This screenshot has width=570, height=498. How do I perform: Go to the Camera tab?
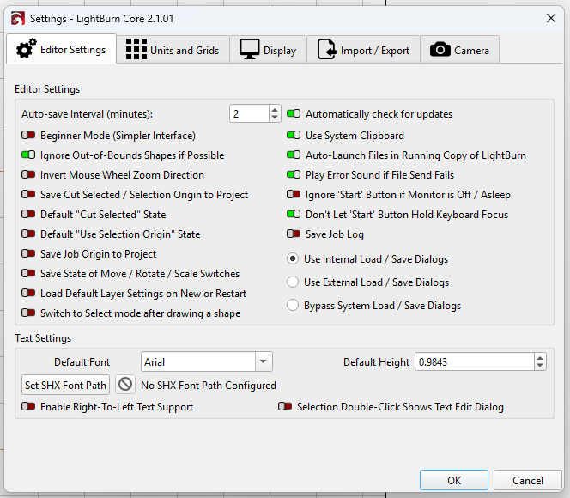(459, 50)
